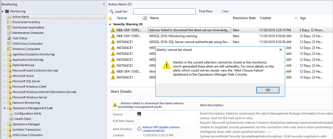This screenshot has height=139, width=333.
Task: Click the magnifier icon beside Look for
Action: (111, 11)
